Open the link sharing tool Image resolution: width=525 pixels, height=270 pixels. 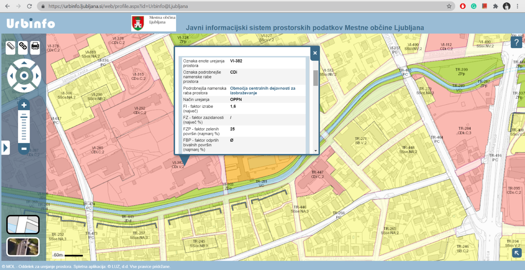coord(23,47)
